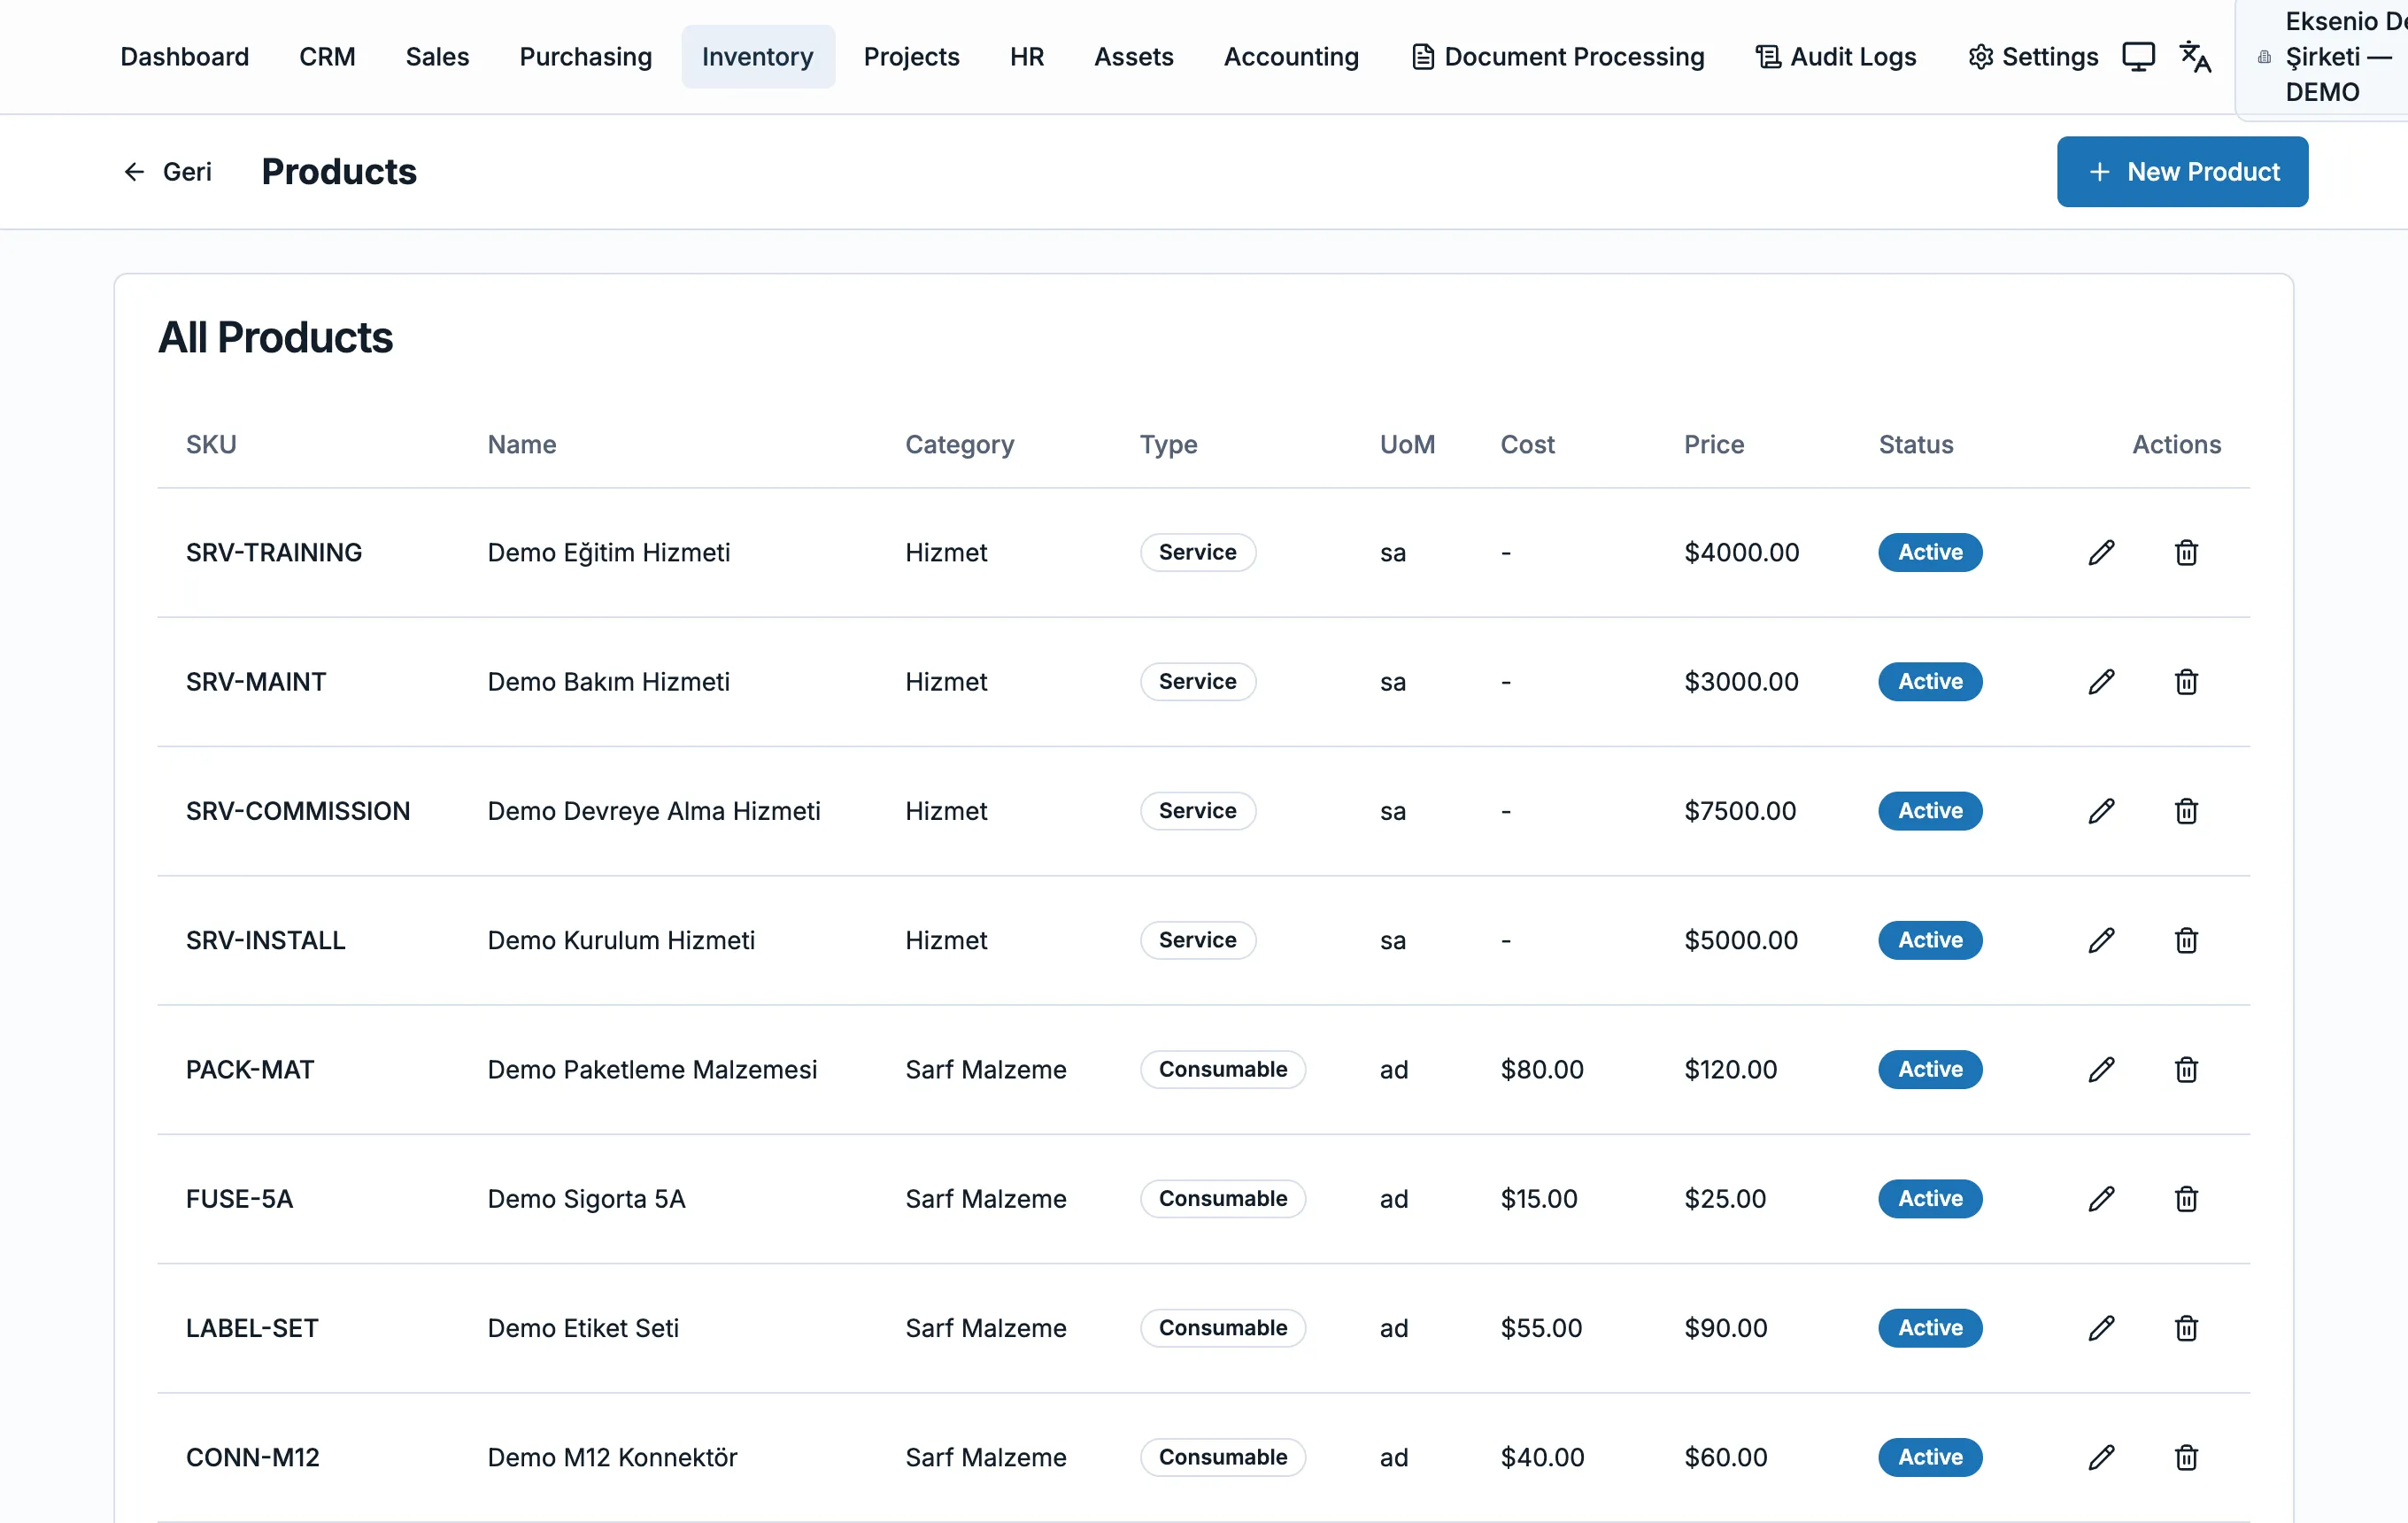Edit the CONN-M12 product with pencil icon

coord(2101,1457)
